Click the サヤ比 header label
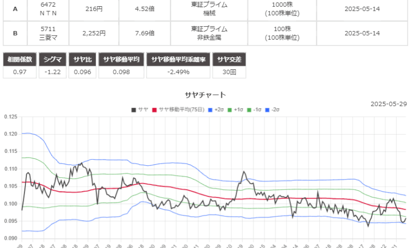Screen dimensions: 409x248 83,59
